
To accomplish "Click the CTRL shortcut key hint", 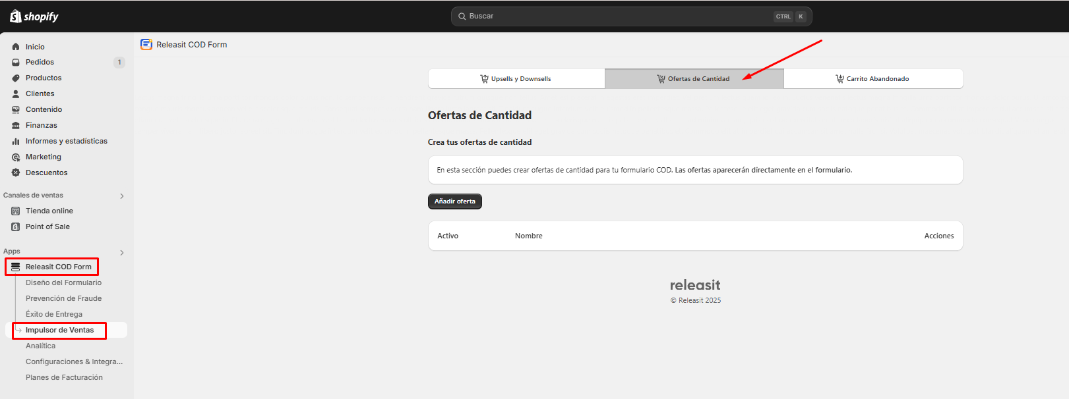I will 783,16.
